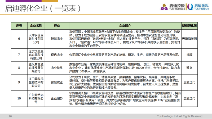The width and height of the screenshot is (212, 119).
Task: Click the LED 植物灯 description in row 10
Action: tap(125, 98)
